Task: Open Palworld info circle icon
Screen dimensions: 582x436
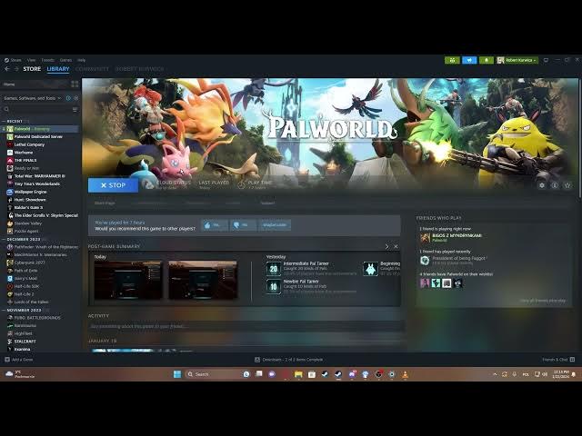Action: pyautogui.click(x=555, y=185)
